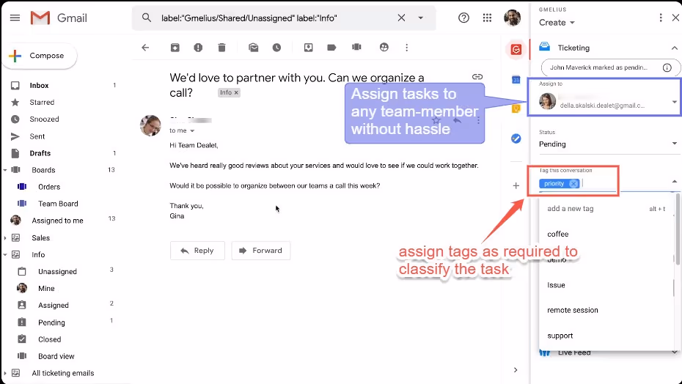
Task: Compose a new email
Action: pos(40,56)
